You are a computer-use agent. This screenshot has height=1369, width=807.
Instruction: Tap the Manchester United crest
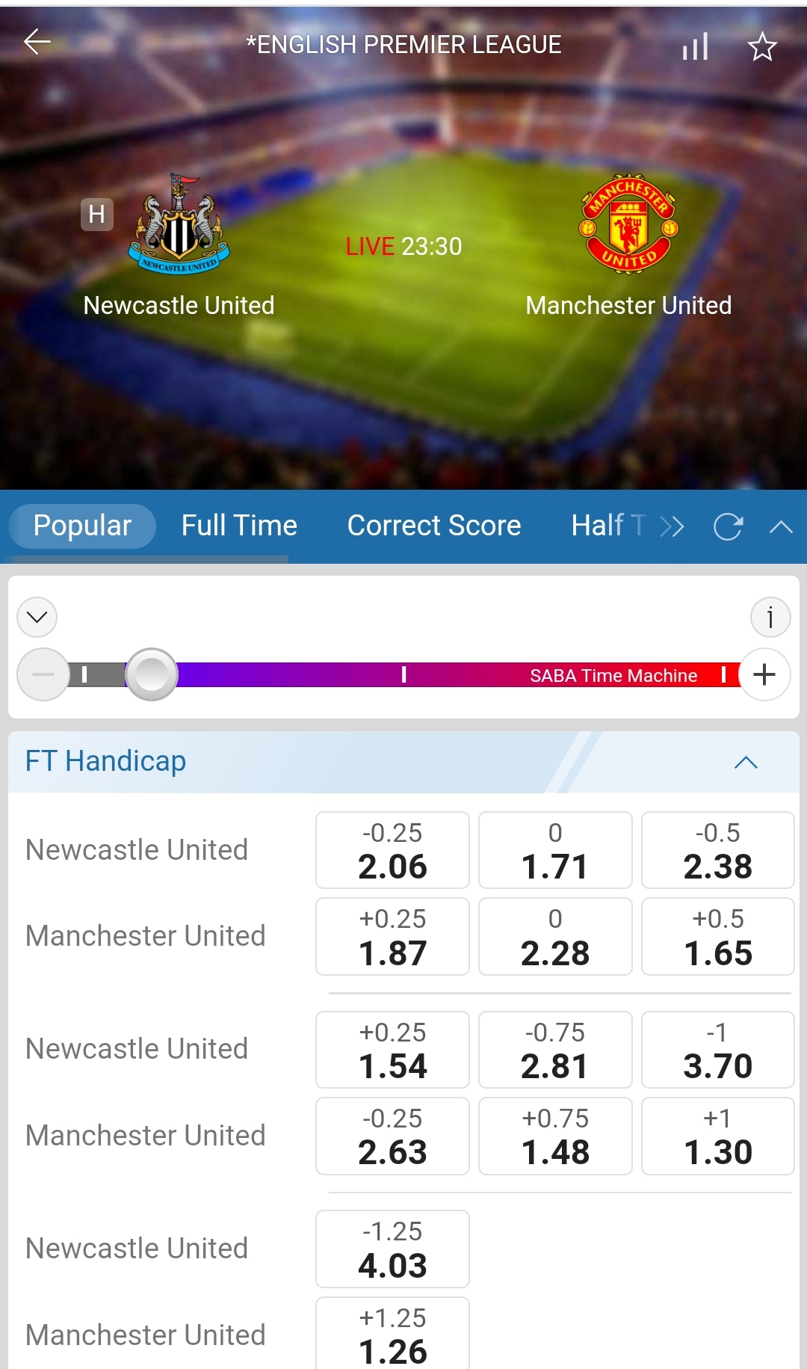tap(628, 224)
